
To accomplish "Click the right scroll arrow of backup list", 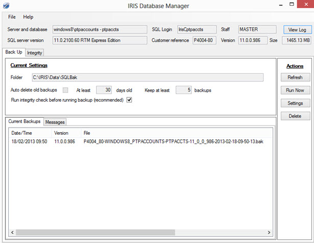I will [269, 232].
